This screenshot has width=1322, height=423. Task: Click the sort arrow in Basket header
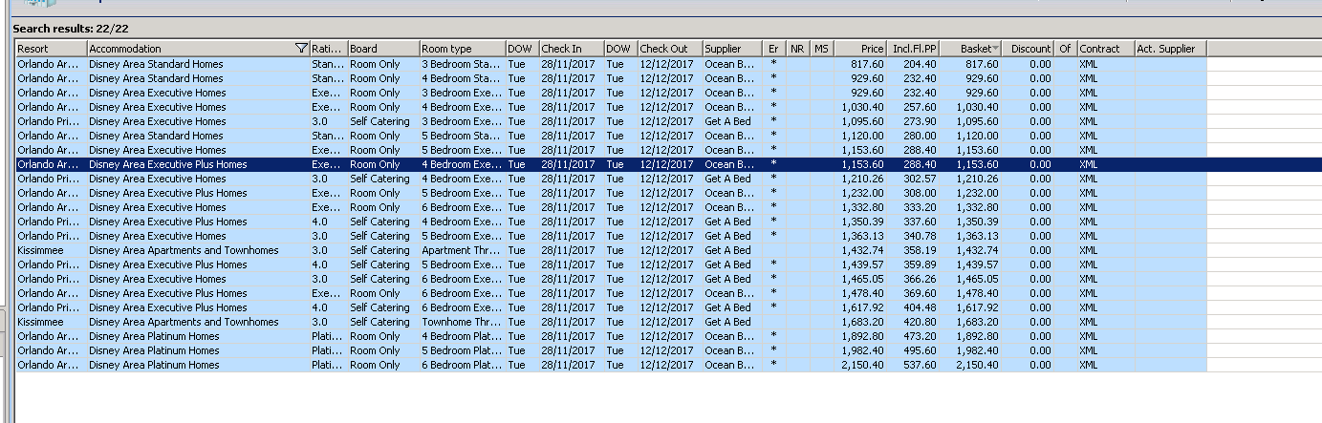pyautogui.click(x=996, y=49)
